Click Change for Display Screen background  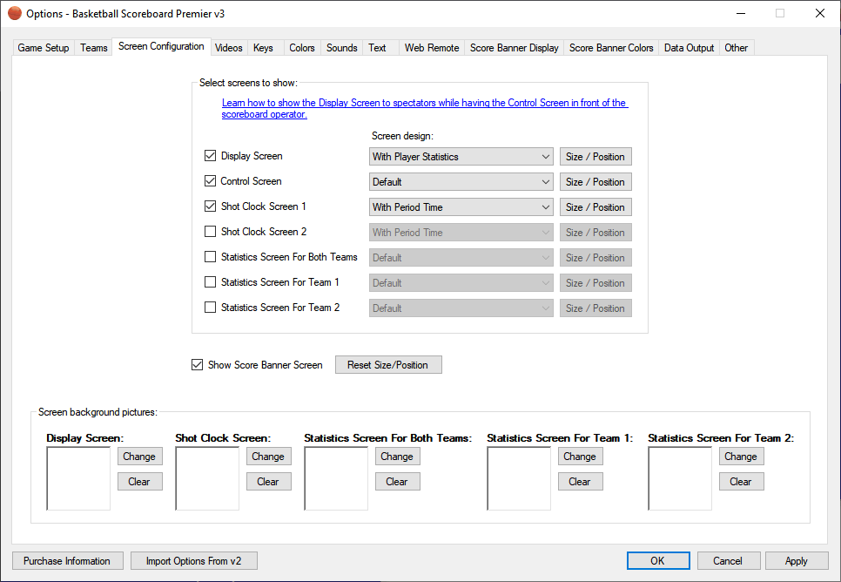tap(139, 457)
